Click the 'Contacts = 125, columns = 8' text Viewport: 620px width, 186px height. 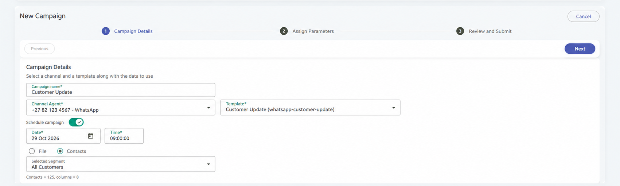pos(52,177)
